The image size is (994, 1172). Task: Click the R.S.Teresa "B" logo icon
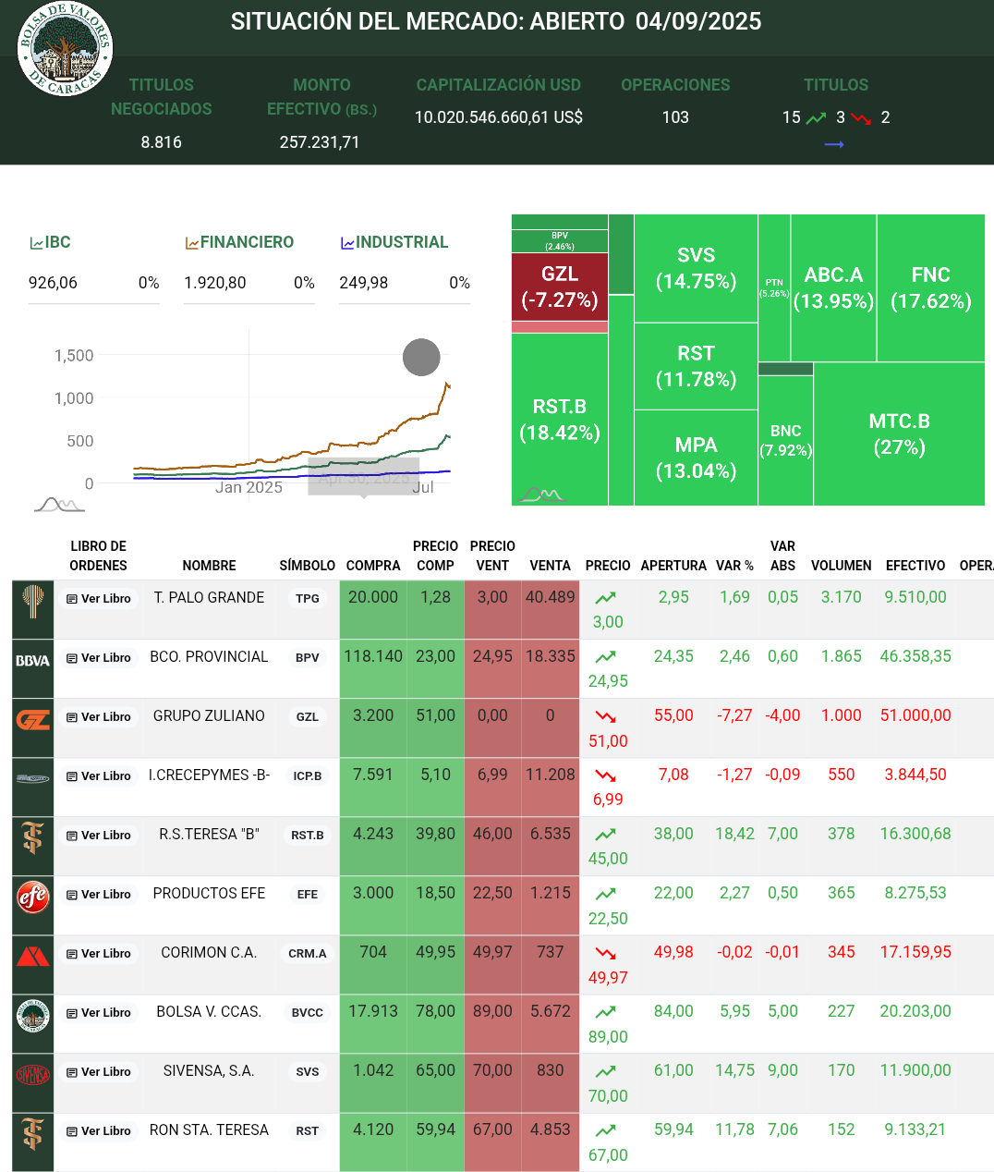33,837
